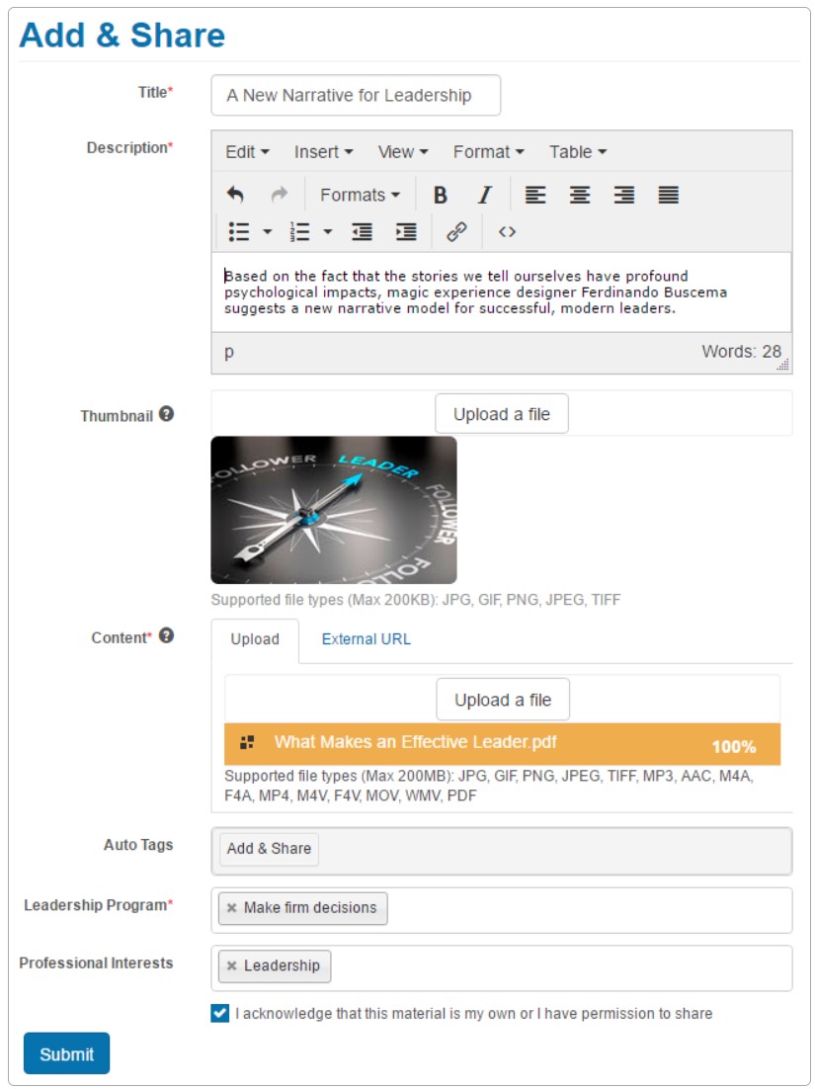The height and width of the screenshot is (1089, 815).
Task: Remove the 'Make firm decisions' tag
Action: (231, 908)
